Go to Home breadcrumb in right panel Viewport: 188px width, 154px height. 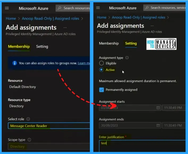tap(102, 17)
